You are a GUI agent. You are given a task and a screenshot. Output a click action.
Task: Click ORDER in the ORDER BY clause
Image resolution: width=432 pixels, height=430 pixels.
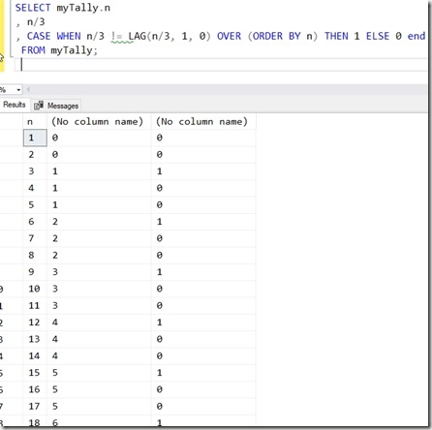click(x=267, y=36)
